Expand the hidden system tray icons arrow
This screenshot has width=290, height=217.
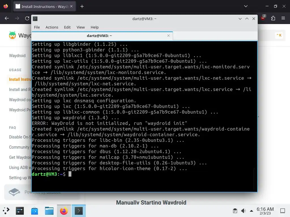point(251,211)
